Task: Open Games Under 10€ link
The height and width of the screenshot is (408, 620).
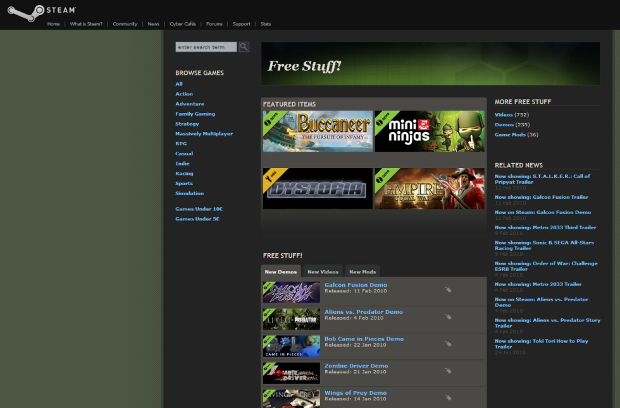Action: 199,209
